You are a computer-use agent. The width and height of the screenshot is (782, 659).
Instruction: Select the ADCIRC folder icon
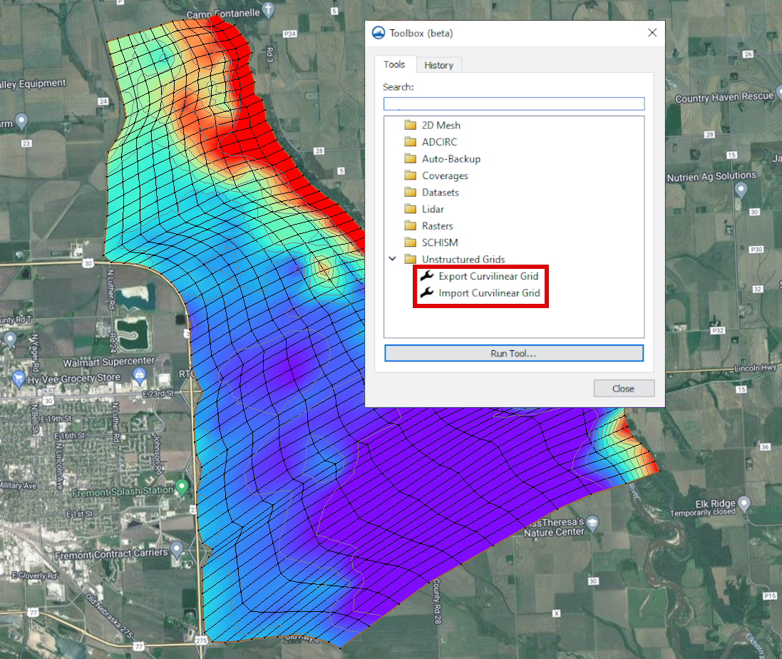[x=411, y=142]
